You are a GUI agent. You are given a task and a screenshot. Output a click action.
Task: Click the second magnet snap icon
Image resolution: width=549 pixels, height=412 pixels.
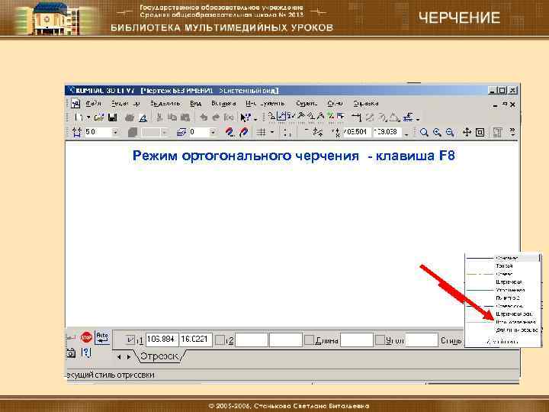pos(244,132)
